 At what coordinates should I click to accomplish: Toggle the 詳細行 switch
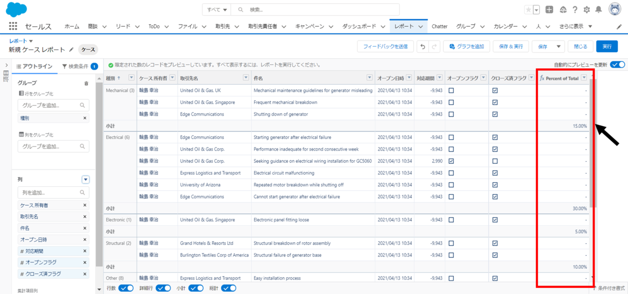coord(163,288)
